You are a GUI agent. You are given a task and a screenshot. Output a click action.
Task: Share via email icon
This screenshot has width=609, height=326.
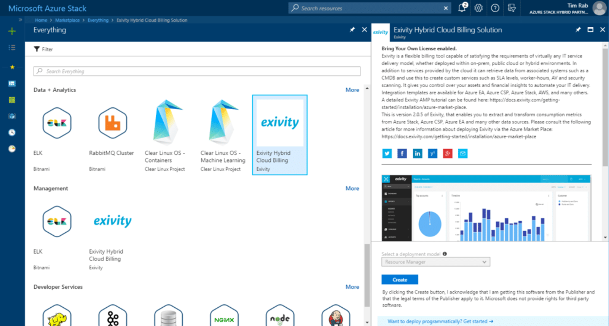click(x=462, y=153)
